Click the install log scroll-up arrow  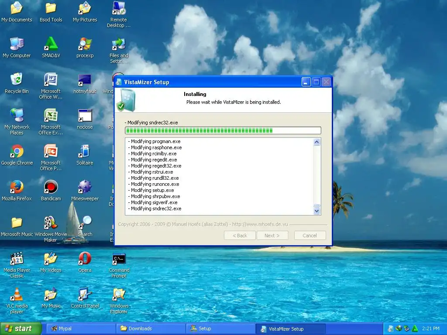pyautogui.click(x=317, y=142)
